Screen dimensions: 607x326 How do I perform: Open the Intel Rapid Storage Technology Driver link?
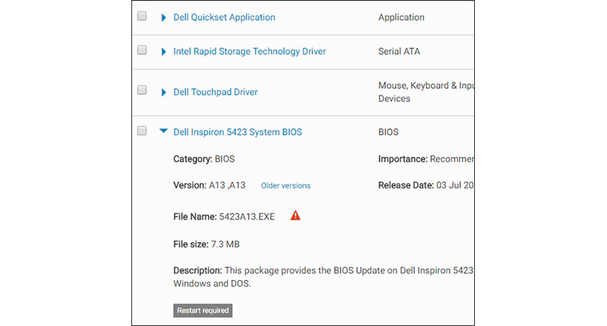point(249,51)
